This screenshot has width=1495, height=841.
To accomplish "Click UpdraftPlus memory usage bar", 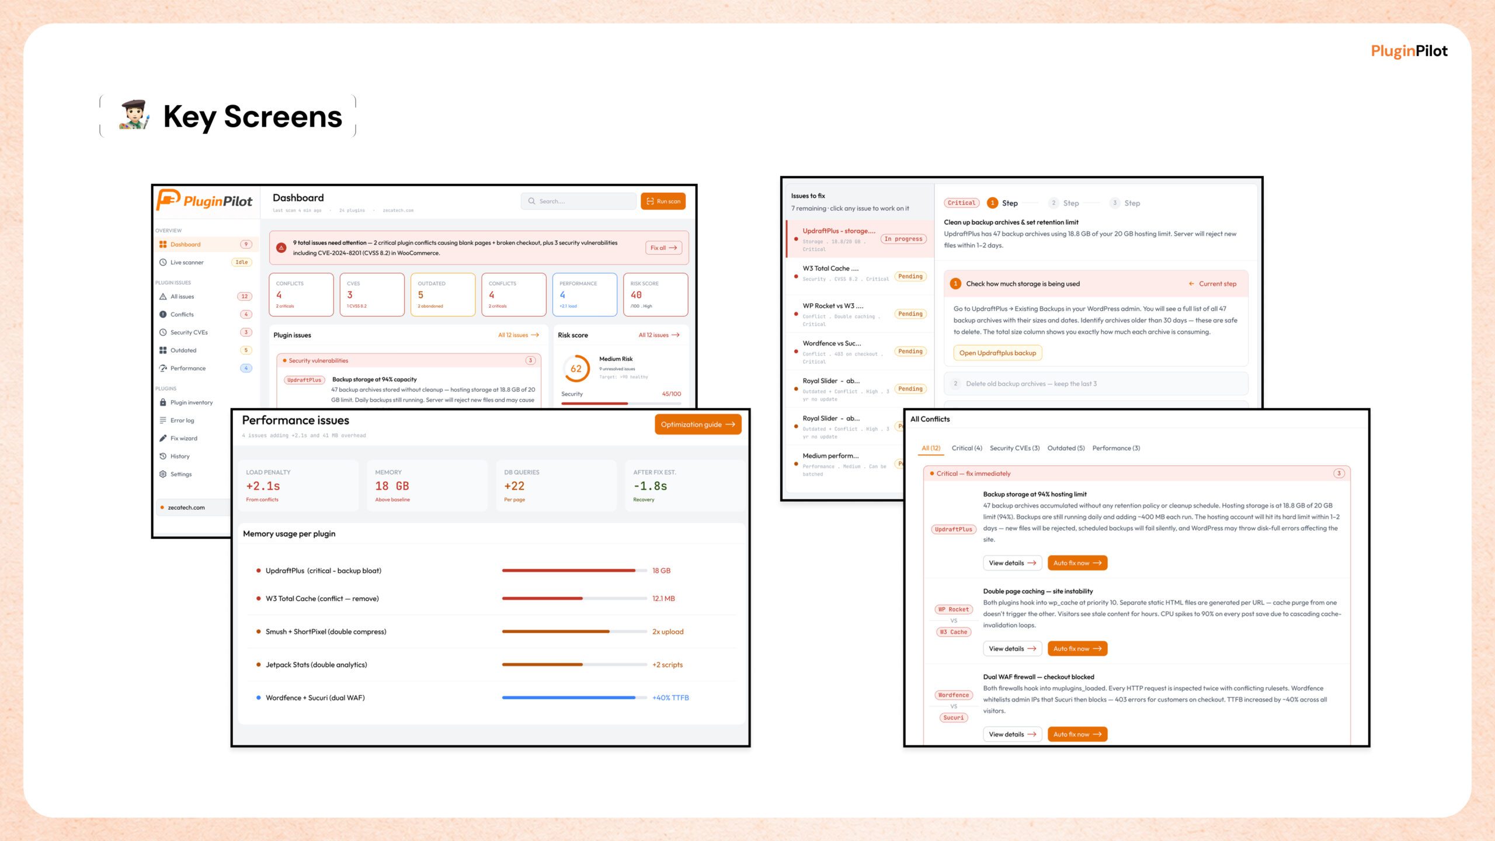I will pyautogui.click(x=575, y=571).
